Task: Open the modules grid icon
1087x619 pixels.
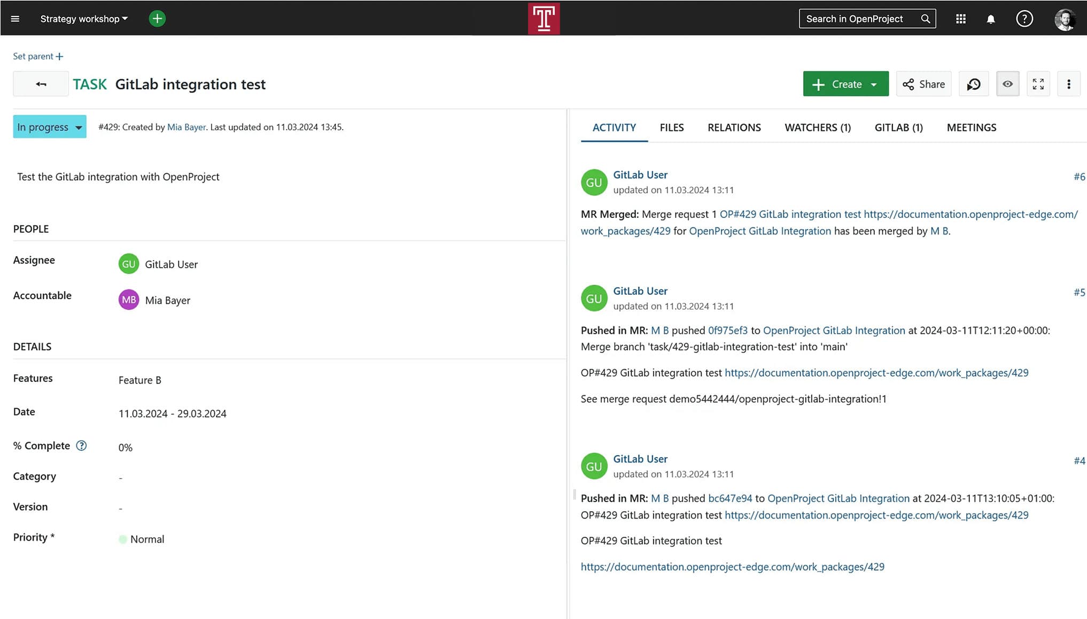Action: click(960, 19)
